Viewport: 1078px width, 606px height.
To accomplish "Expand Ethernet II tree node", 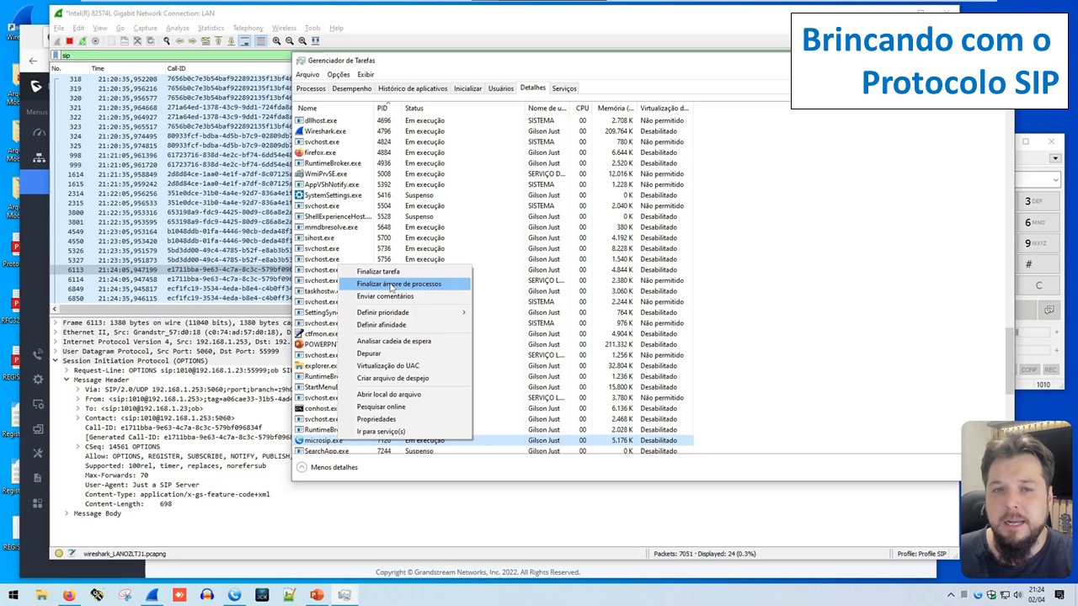I will tap(56, 332).
